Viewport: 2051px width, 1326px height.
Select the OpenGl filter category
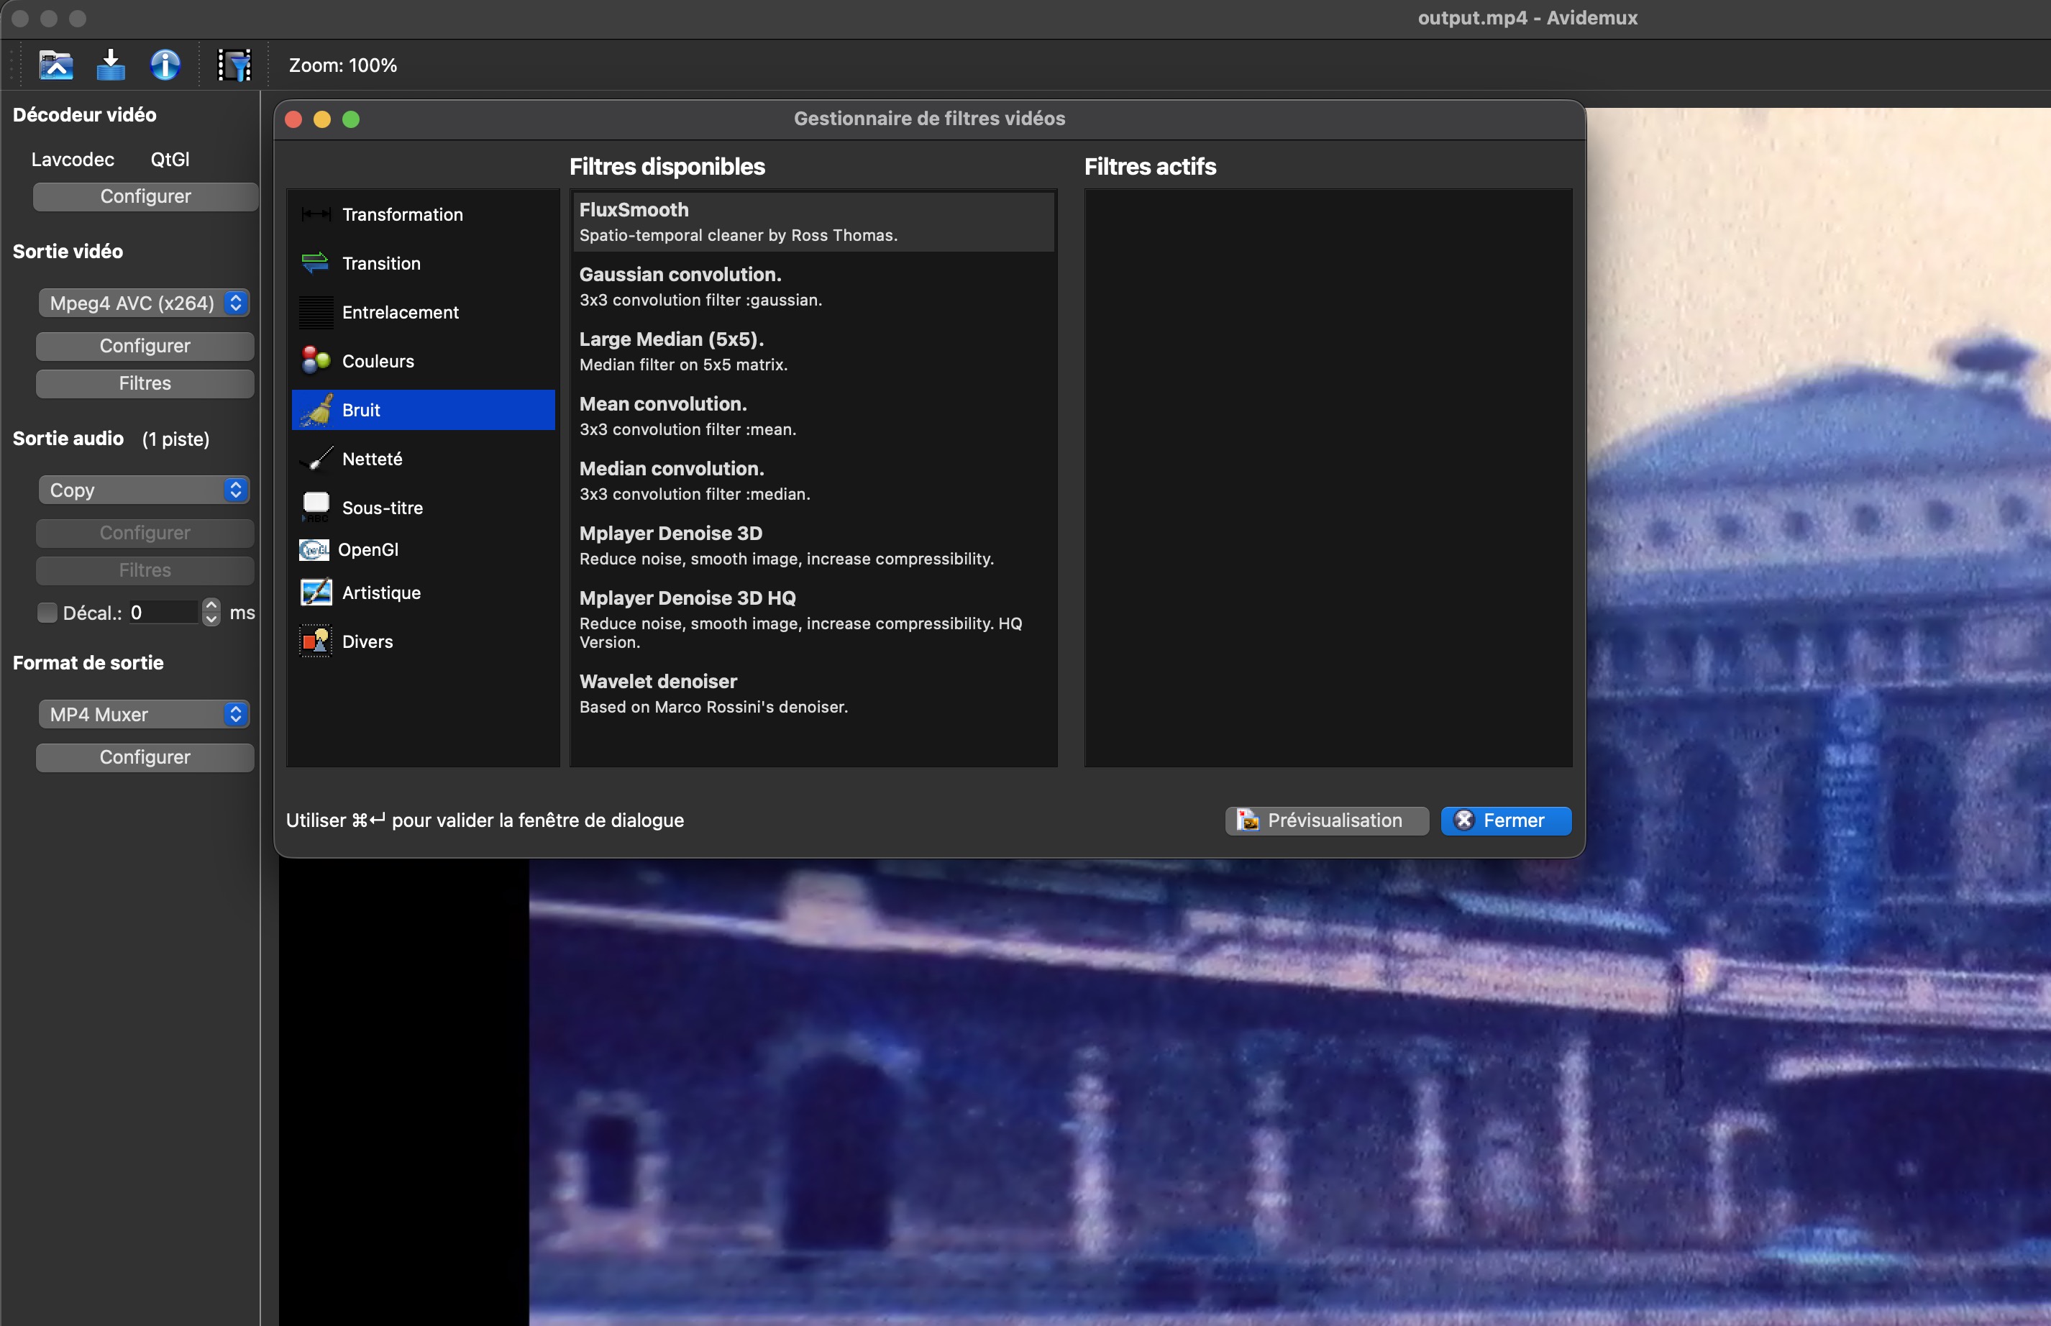pyautogui.click(x=367, y=549)
